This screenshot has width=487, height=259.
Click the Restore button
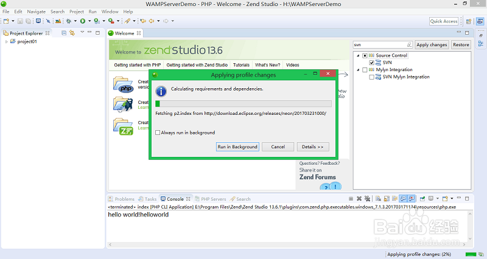[x=461, y=44]
